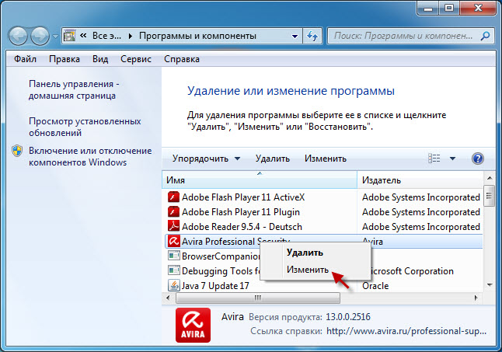
Task: Open address bar history dropdown arrow
Action: pos(295,37)
